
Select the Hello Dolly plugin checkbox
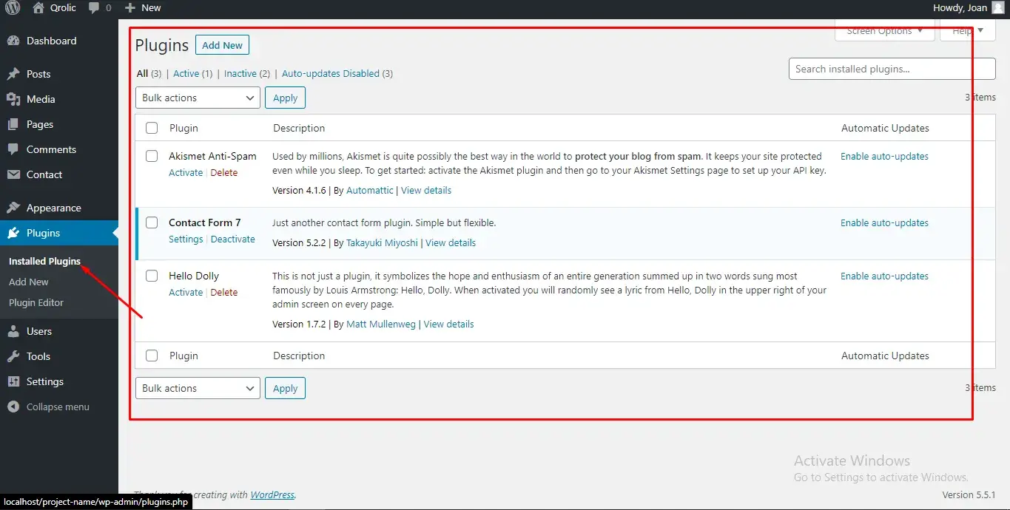[x=152, y=276]
